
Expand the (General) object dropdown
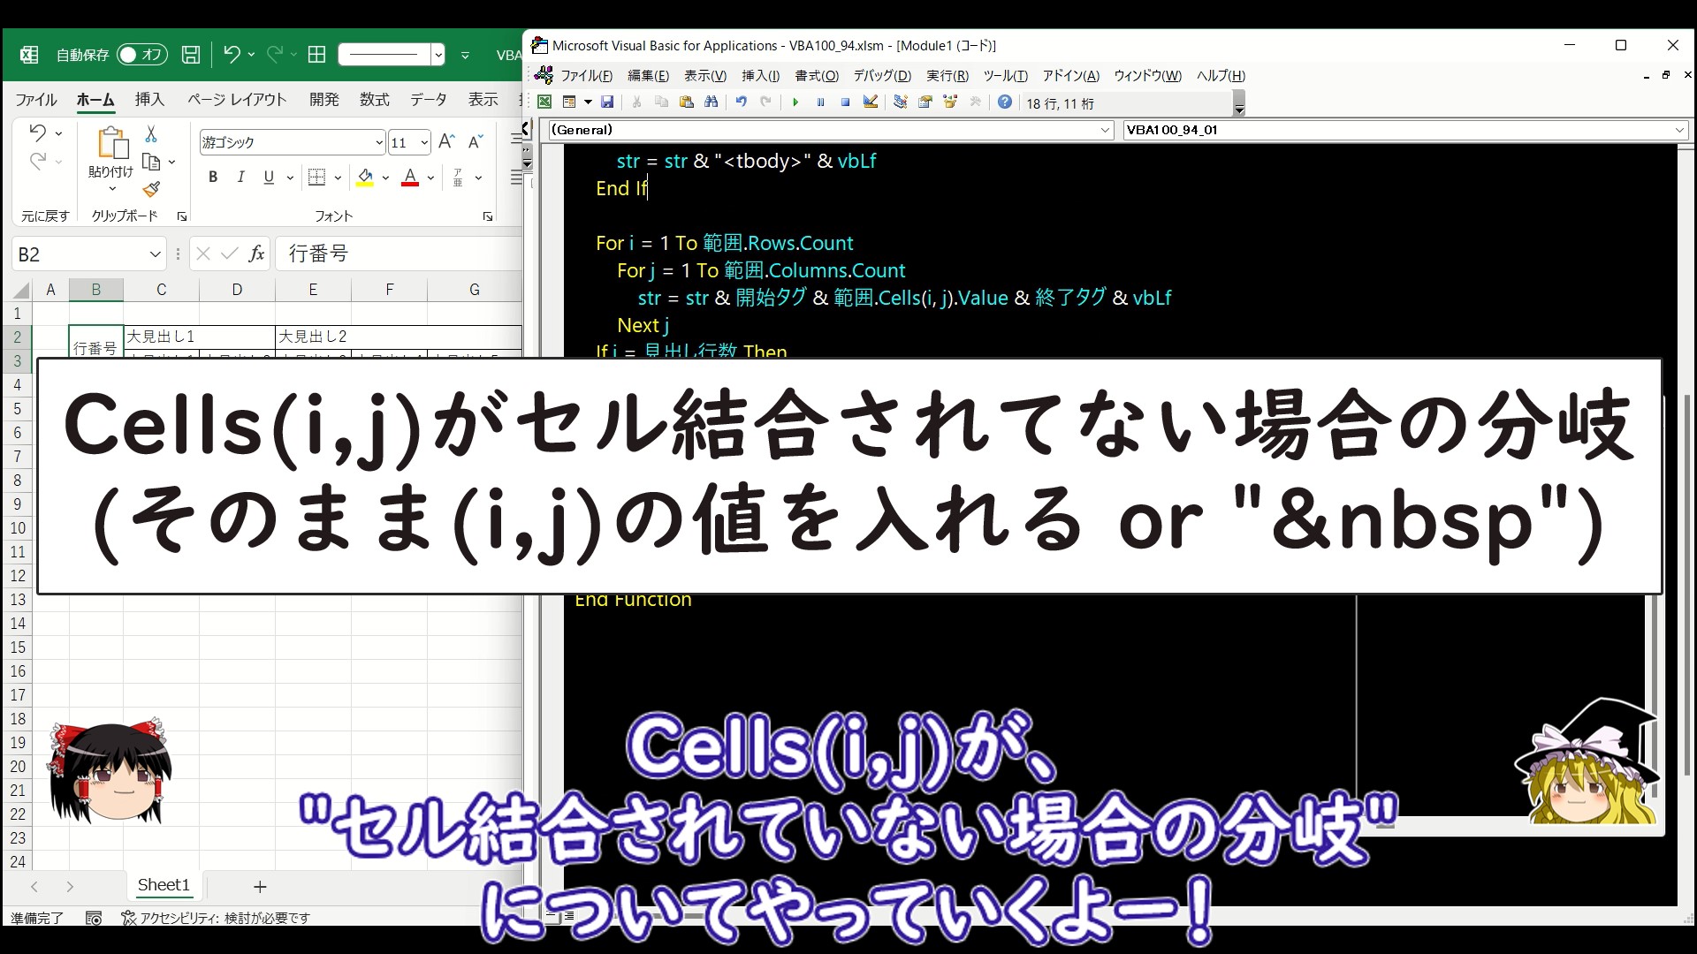[x=1104, y=130]
